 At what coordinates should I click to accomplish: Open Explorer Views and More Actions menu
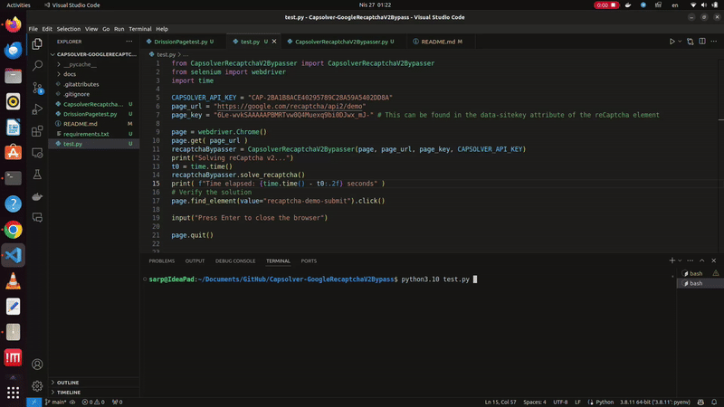(129, 42)
